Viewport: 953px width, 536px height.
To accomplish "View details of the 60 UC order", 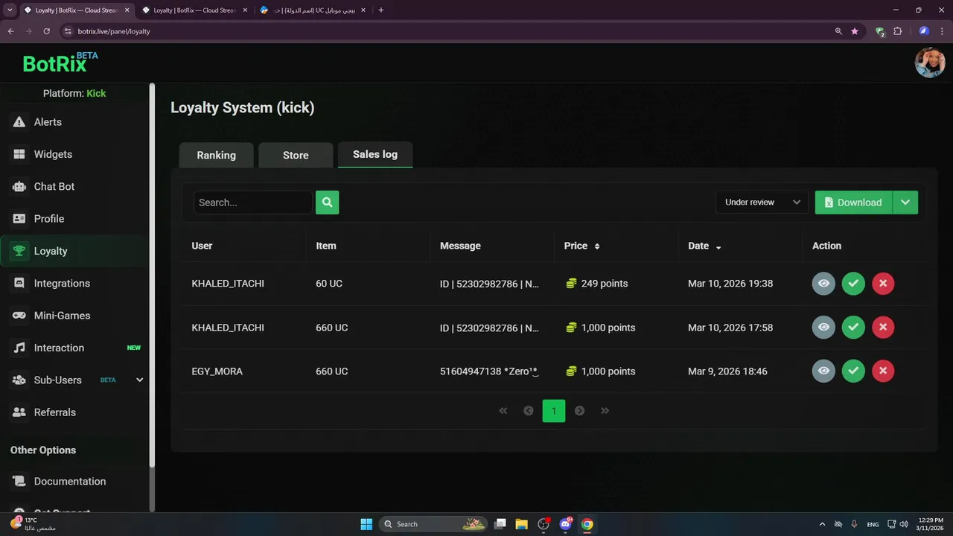I will (823, 284).
